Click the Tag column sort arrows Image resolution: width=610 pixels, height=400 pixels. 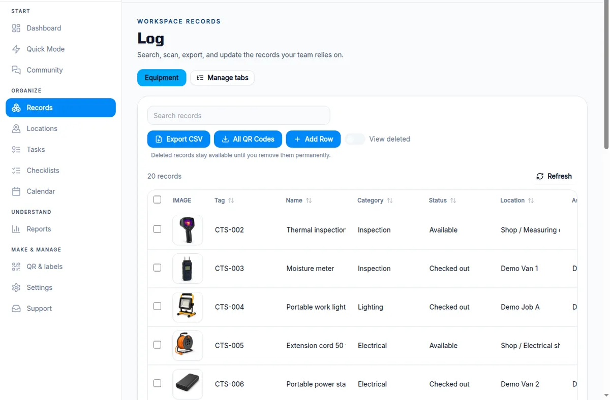231,201
